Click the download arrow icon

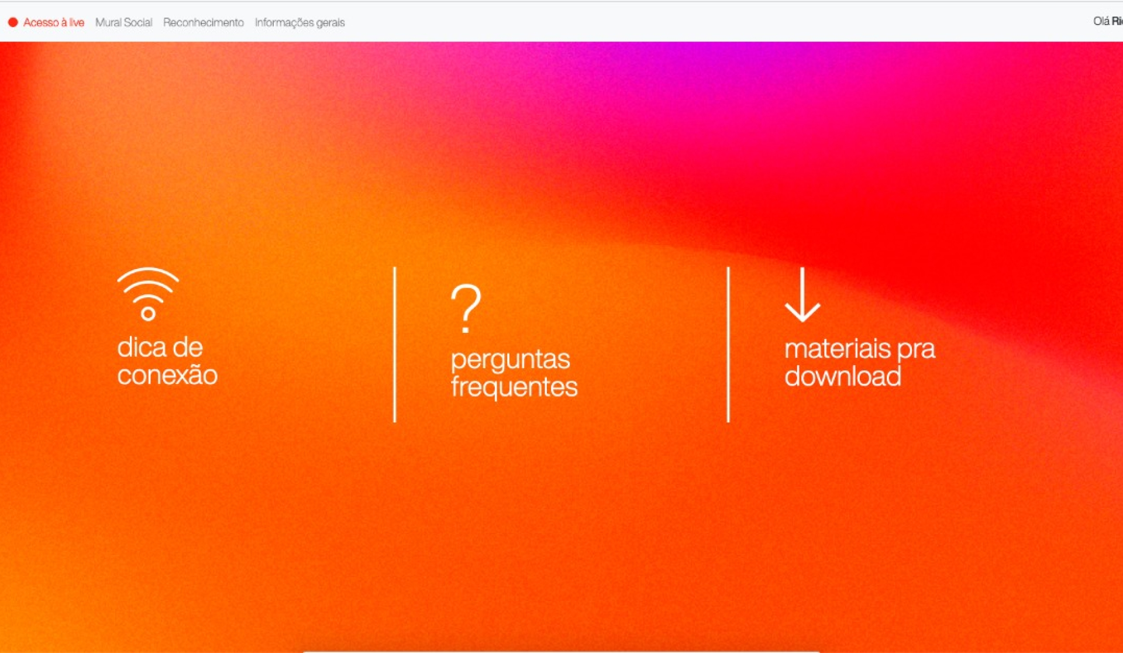click(x=802, y=295)
